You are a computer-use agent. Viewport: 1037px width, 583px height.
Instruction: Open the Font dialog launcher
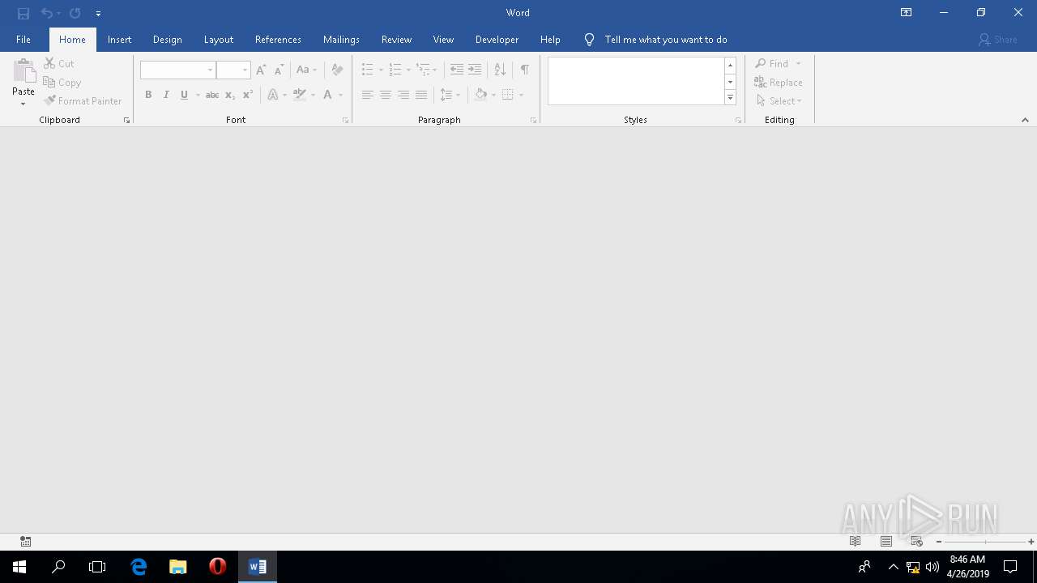click(x=346, y=120)
